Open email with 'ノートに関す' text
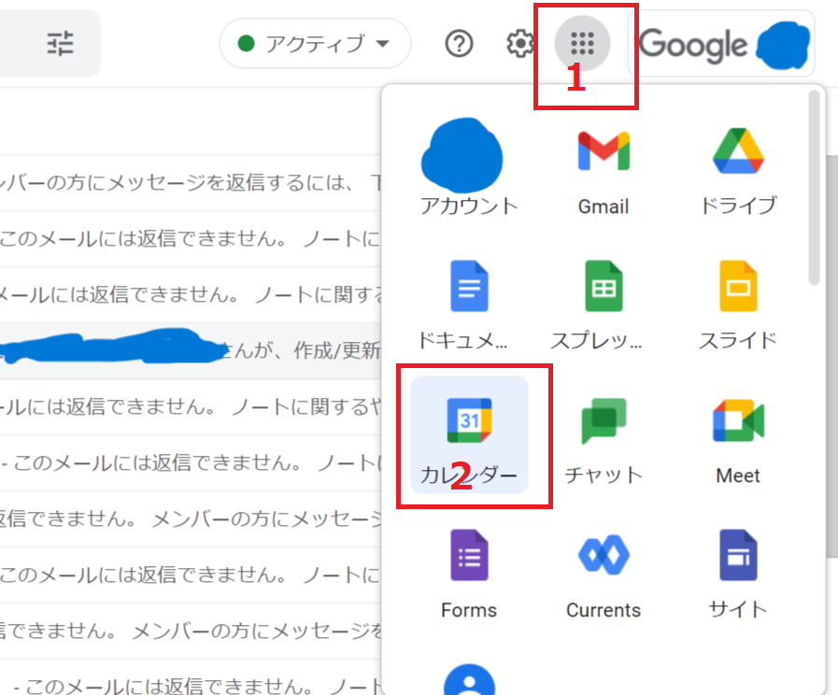The width and height of the screenshot is (838, 695). coord(191,295)
